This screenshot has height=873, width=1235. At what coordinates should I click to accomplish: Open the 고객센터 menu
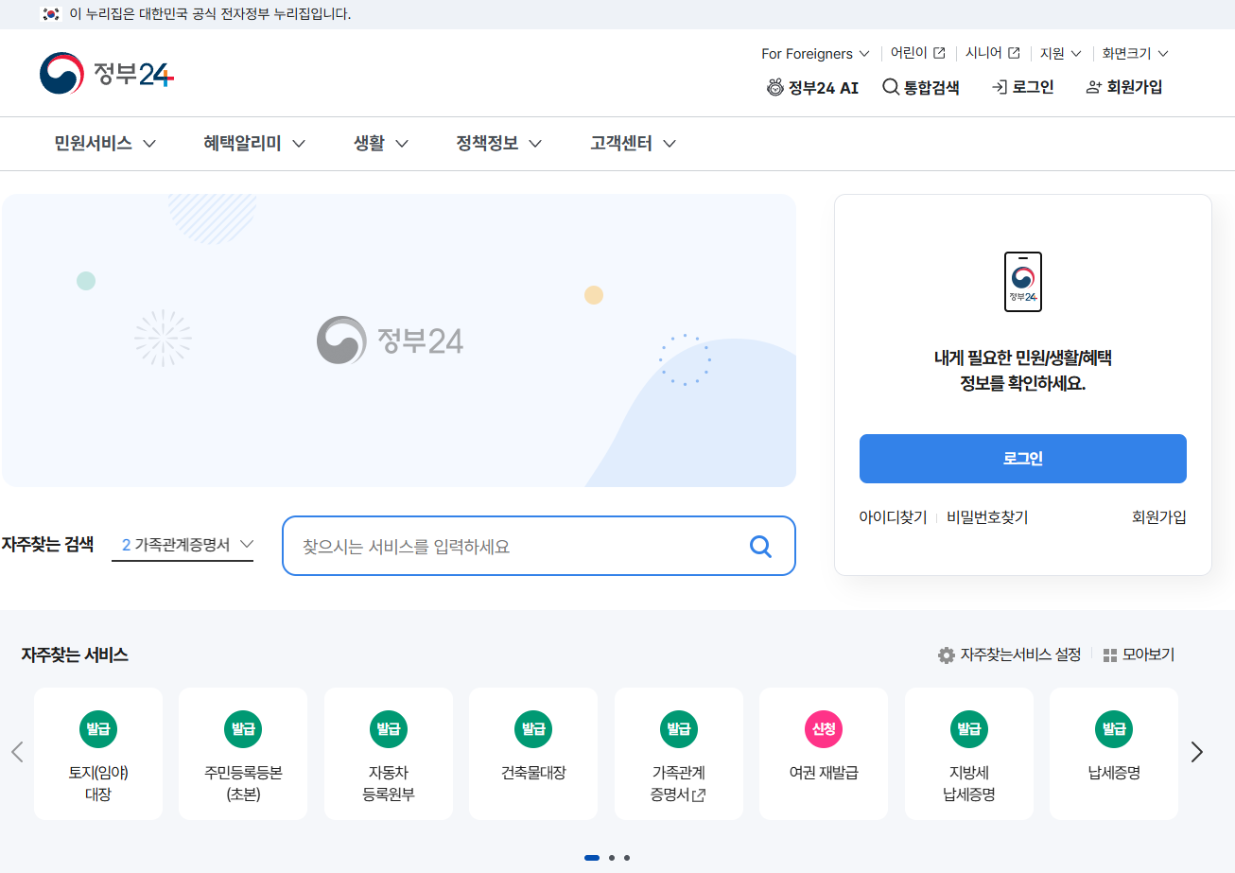[634, 144]
